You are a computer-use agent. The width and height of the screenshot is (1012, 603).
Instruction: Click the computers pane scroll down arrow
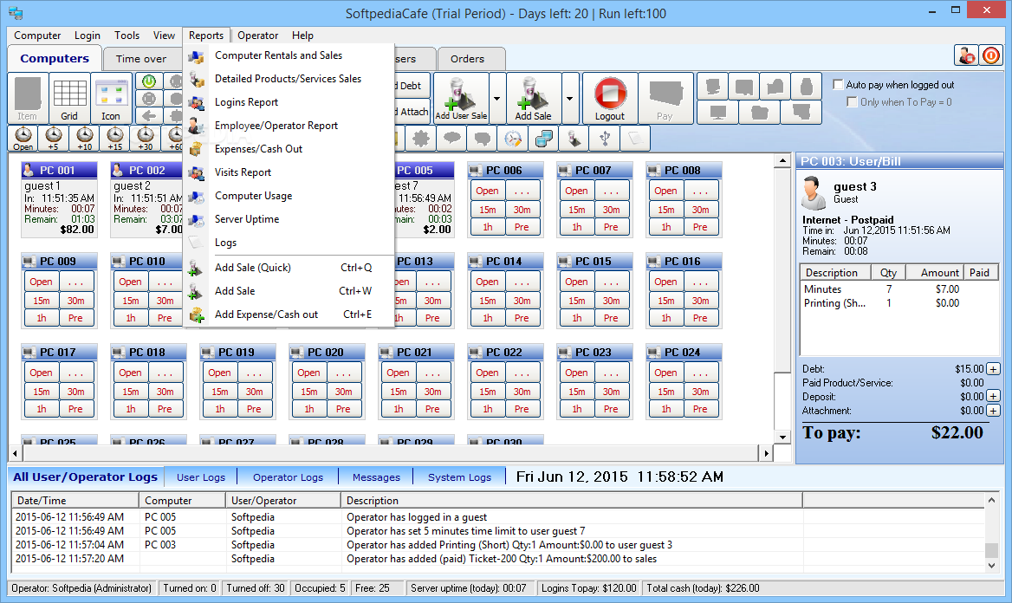coord(782,437)
